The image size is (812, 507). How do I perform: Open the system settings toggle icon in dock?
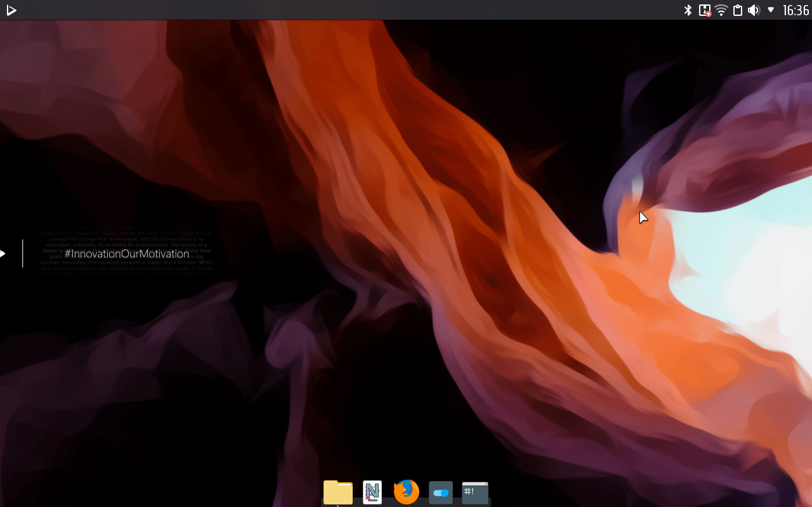click(x=441, y=492)
